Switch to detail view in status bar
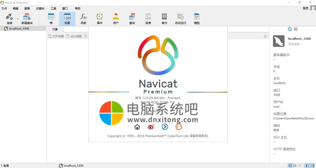Screen dimensions: 316x168 [301, 166]
